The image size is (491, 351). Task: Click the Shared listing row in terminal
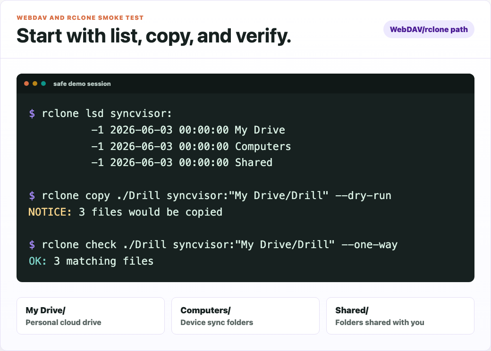point(182,162)
